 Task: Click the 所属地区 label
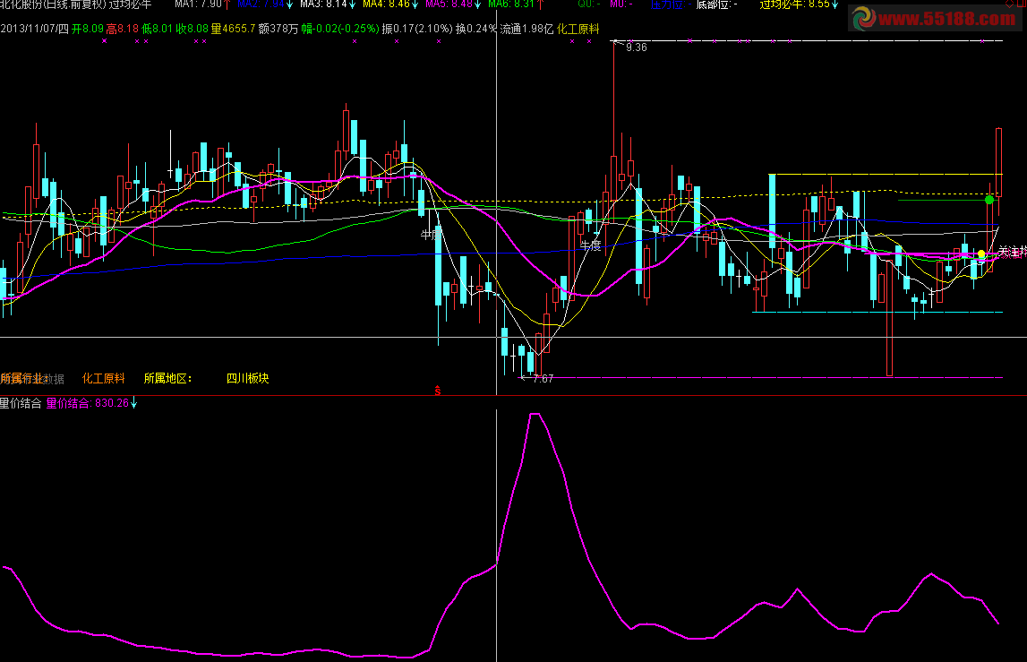tap(167, 378)
